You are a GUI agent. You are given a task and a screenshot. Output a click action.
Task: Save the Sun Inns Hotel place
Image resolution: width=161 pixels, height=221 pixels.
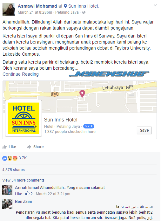point(144,130)
